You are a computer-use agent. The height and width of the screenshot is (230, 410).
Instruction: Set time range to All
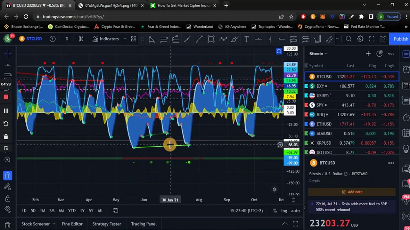(x=100, y=211)
